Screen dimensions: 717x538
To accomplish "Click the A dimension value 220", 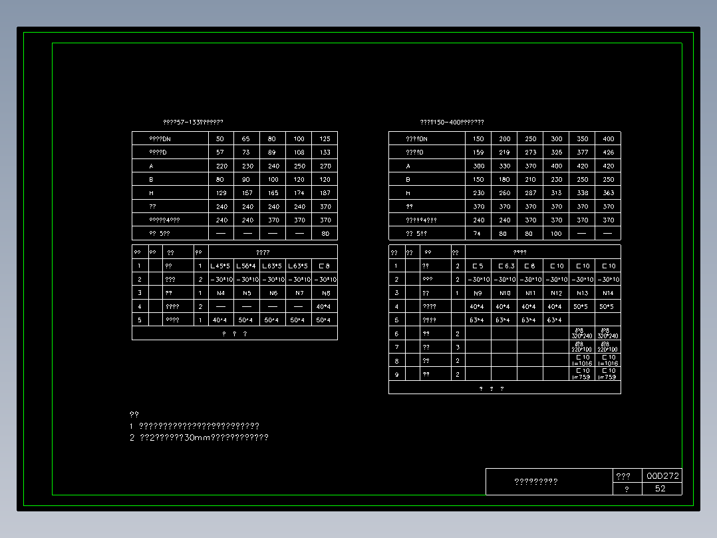I will [221, 166].
